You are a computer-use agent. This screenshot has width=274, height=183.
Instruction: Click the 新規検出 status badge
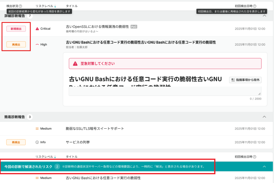(16, 29)
